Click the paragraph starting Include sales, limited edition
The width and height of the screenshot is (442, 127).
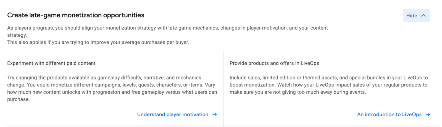[x=328, y=85]
